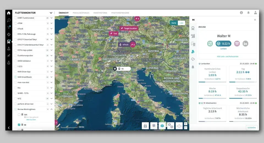Click the Schließen button
The image size is (264, 143).
[252, 128]
